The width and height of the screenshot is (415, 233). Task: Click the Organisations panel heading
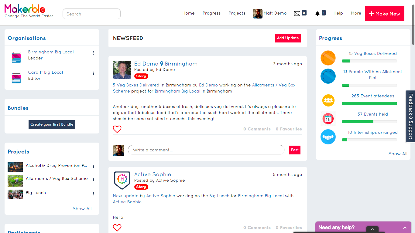pyautogui.click(x=27, y=38)
